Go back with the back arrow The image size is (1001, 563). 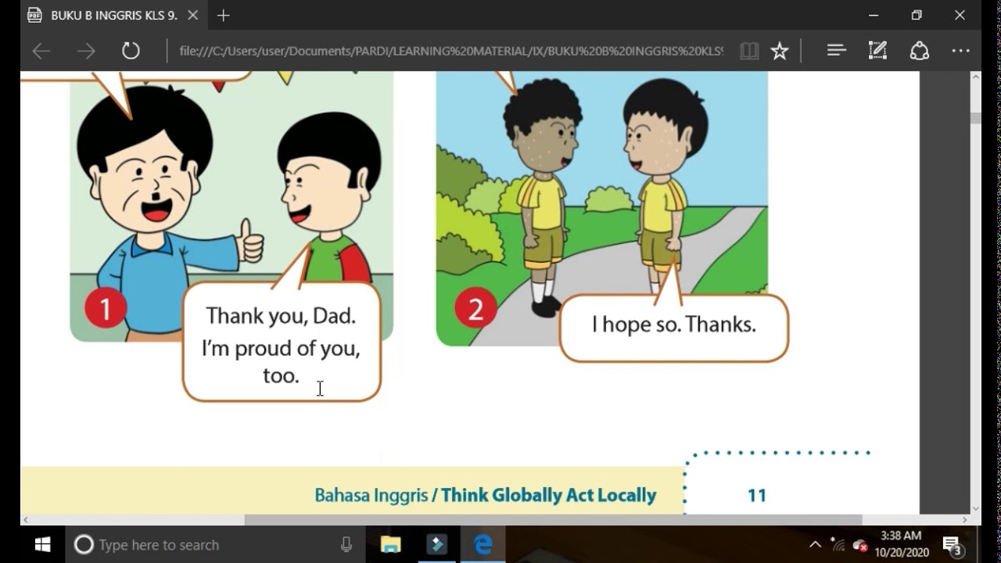(x=41, y=52)
